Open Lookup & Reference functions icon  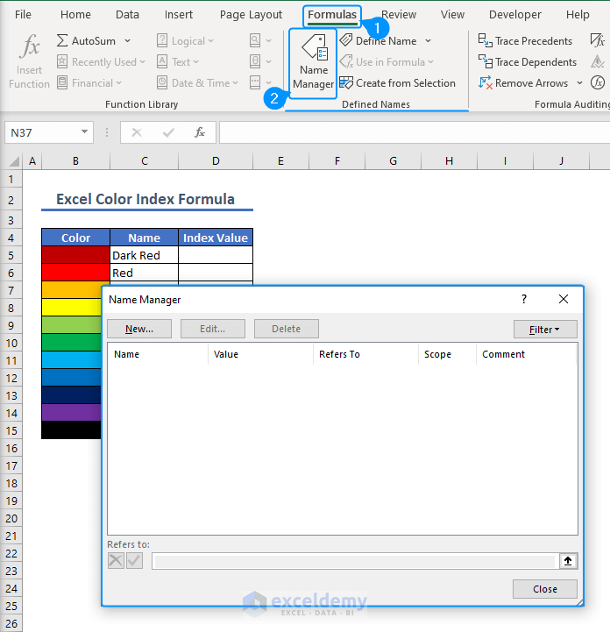[255, 40]
